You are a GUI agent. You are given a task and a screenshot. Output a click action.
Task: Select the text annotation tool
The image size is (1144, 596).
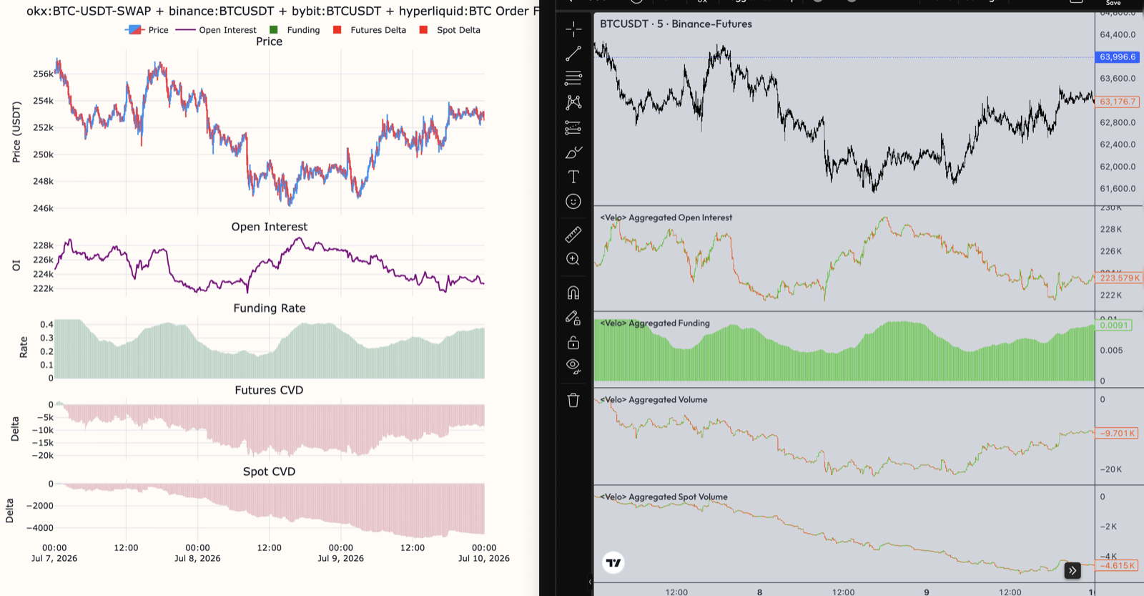573,177
